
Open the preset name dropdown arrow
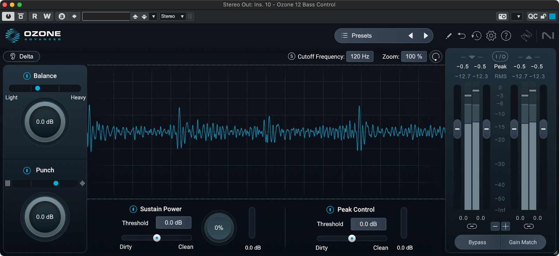pyautogui.click(x=153, y=16)
